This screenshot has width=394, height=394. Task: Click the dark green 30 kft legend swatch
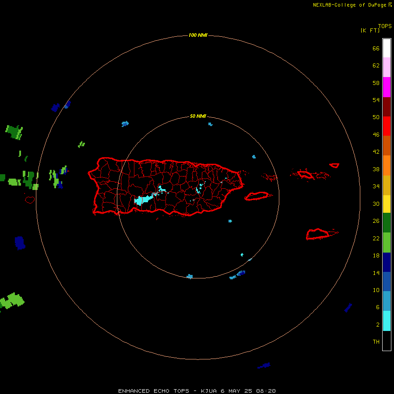pyautogui.click(x=387, y=223)
